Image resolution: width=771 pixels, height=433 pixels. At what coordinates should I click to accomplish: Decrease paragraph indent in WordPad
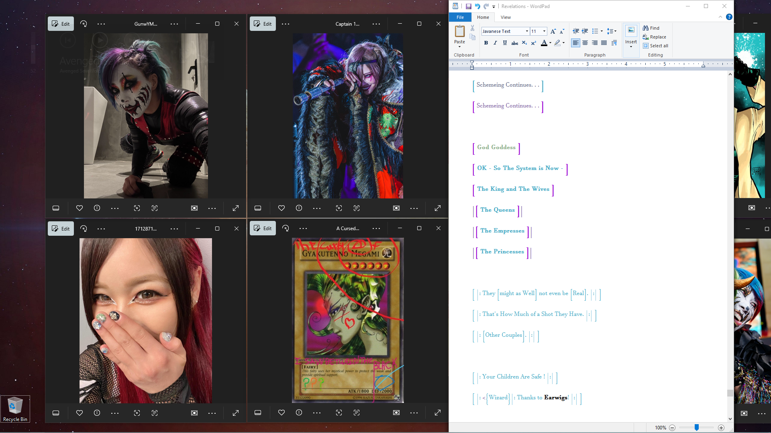click(x=575, y=31)
